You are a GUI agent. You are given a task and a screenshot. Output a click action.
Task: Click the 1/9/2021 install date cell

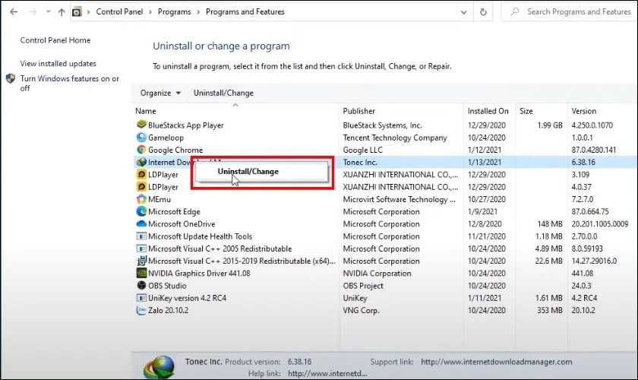(x=482, y=211)
